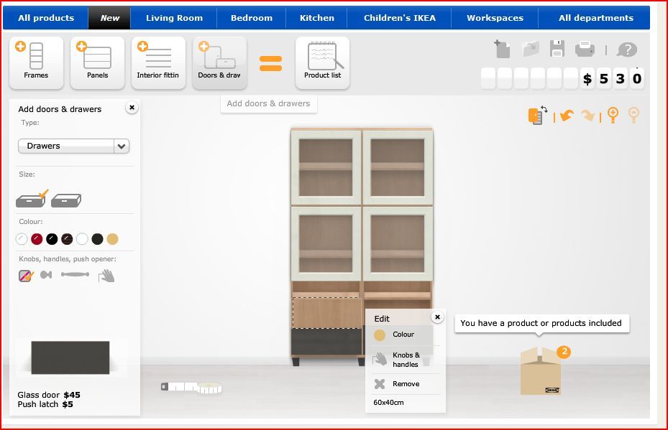Click the IKEA cardboard box icon
Screen dimensions: 668x430
click(x=540, y=371)
